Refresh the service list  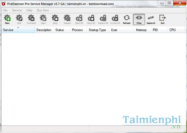click(127, 19)
